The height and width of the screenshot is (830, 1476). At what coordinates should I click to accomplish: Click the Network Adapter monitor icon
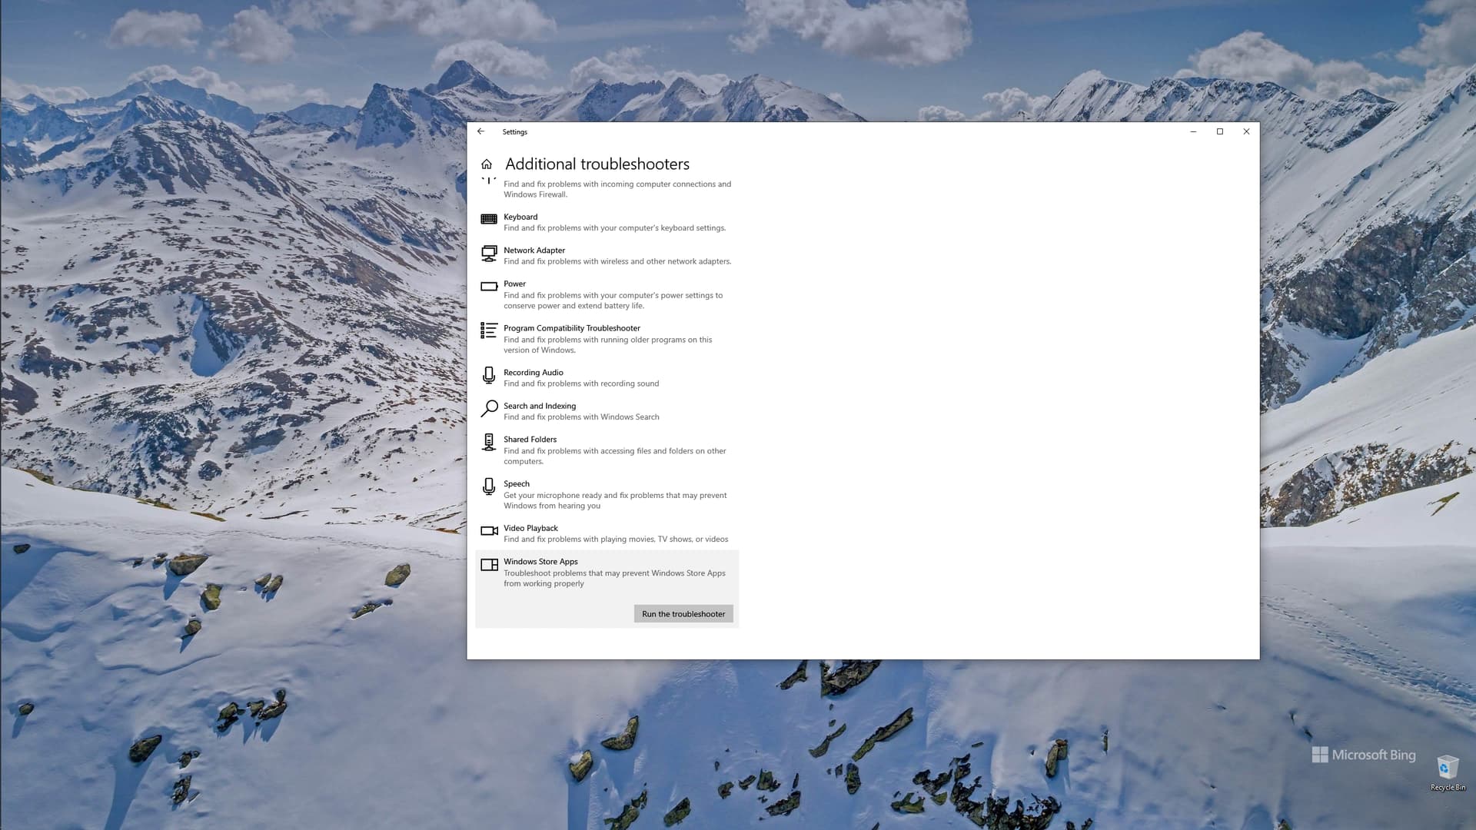[489, 253]
